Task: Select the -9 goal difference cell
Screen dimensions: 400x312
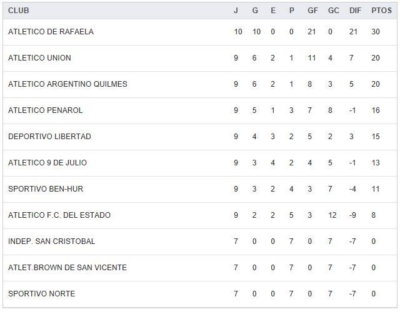Action: (353, 215)
